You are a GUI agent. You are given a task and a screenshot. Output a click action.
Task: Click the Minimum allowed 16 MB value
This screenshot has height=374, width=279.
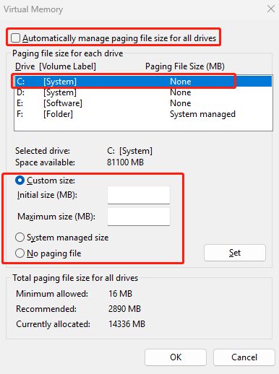click(x=120, y=294)
